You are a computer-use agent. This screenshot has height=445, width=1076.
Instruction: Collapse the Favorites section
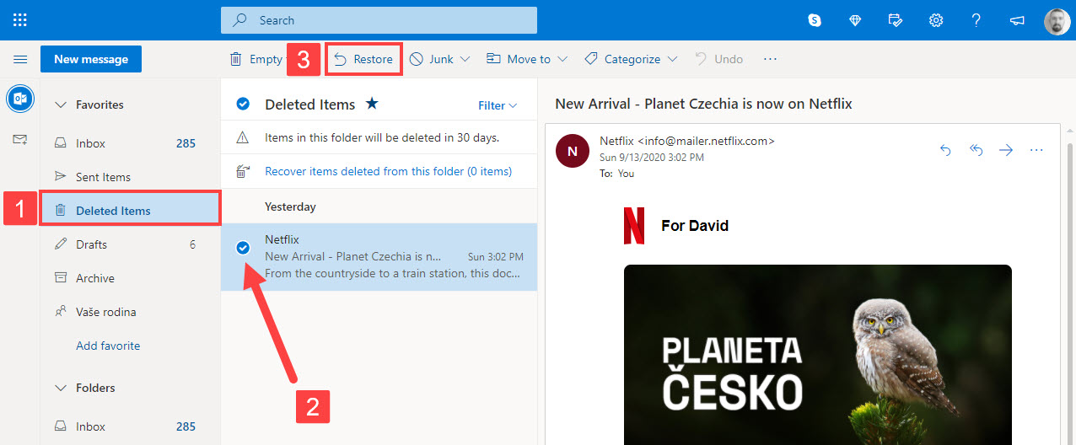pyautogui.click(x=60, y=105)
